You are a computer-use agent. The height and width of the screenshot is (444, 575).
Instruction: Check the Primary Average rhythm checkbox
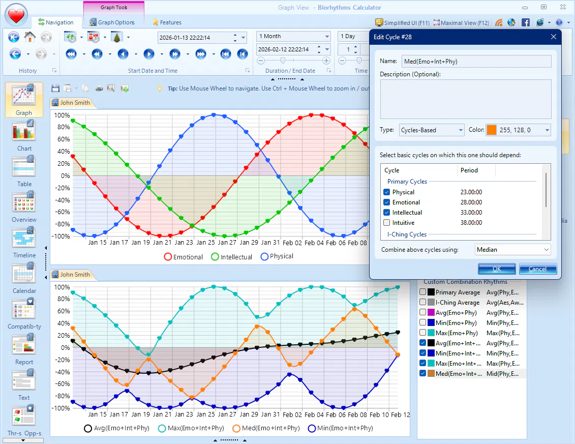coord(422,292)
